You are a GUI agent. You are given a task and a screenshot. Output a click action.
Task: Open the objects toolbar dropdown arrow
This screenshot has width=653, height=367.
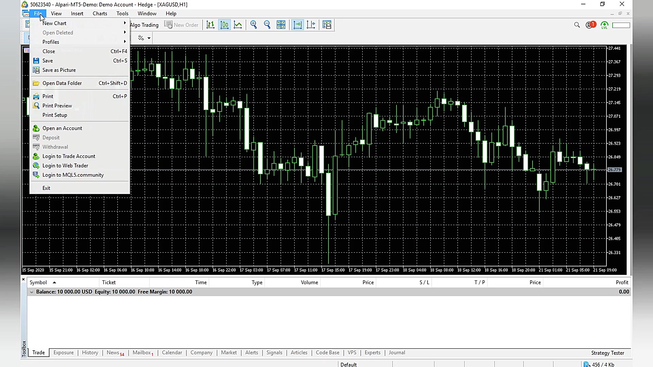(149, 38)
